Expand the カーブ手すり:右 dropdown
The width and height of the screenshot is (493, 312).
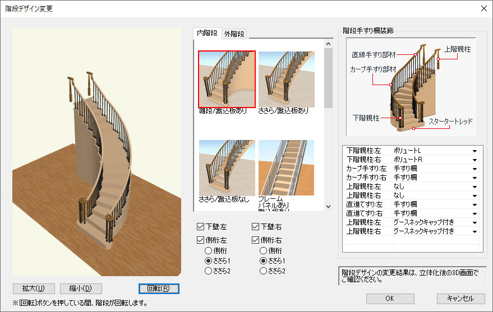(x=474, y=178)
